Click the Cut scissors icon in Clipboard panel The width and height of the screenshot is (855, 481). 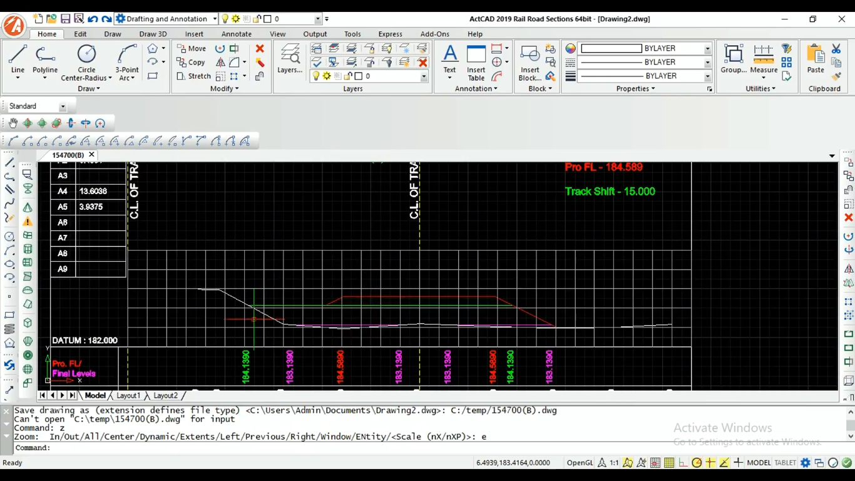coord(836,48)
